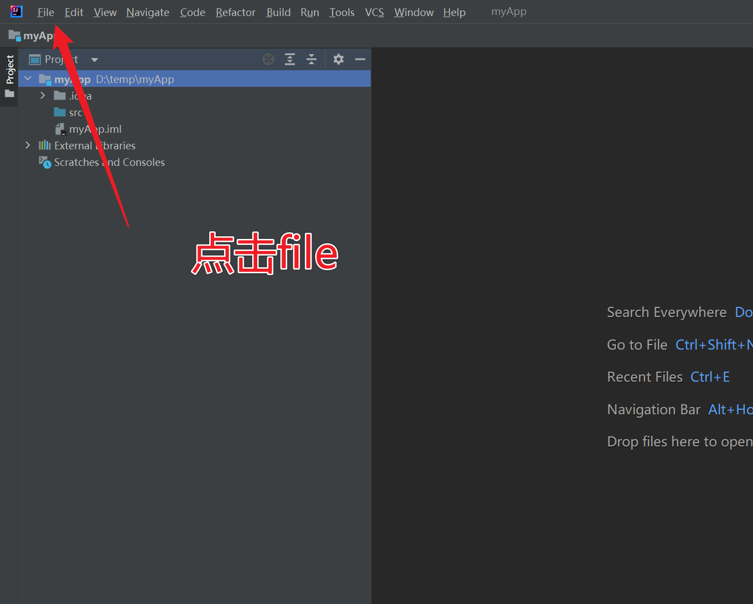The width and height of the screenshot is (753, 604).
Task: Click the myApp breadcrumb in navigation bar
Action: click(x=32, y=36)
